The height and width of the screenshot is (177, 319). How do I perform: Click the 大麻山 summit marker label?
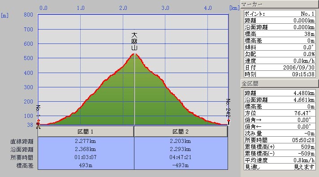[134, 41]
